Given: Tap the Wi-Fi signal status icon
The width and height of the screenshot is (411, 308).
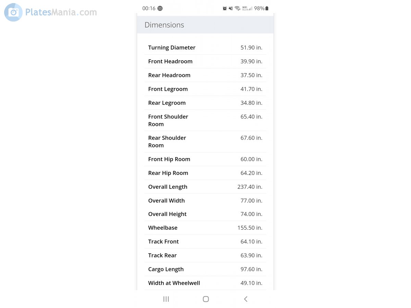Looking at the screenshot, I should pos(237,8).
